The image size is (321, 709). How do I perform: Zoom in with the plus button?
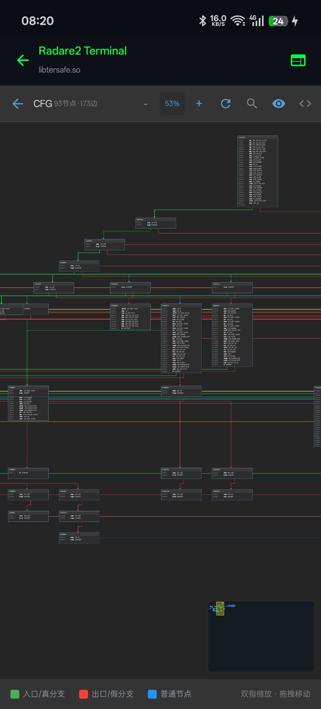[x=199, y=104]
